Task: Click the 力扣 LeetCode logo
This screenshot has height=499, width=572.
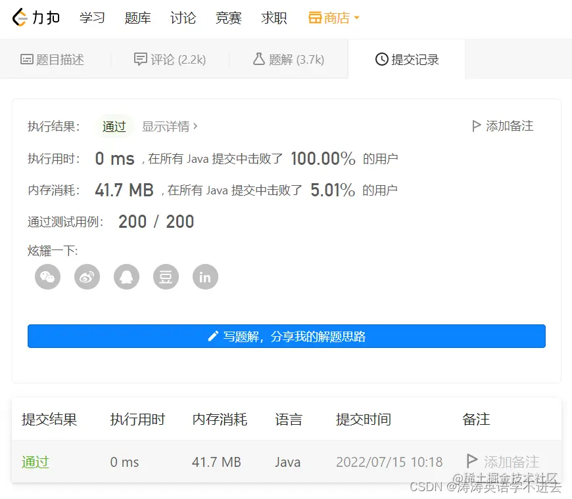Action: pyautogui.click(x=36, y=18)
